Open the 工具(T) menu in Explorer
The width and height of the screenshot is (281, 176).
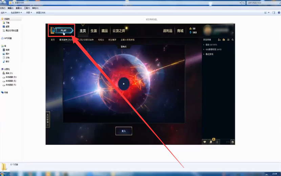pos(27,8)
